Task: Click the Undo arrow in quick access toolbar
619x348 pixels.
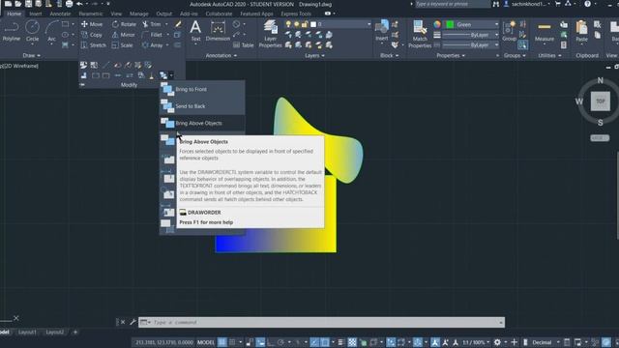Action: tap(79, 4)
